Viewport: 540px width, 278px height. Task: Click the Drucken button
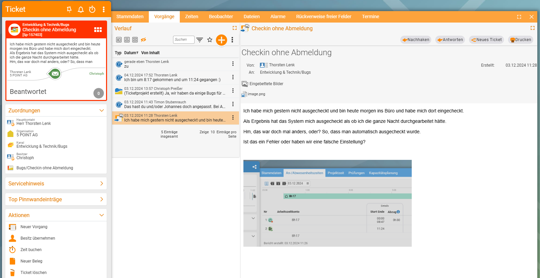tap(520, 40)
